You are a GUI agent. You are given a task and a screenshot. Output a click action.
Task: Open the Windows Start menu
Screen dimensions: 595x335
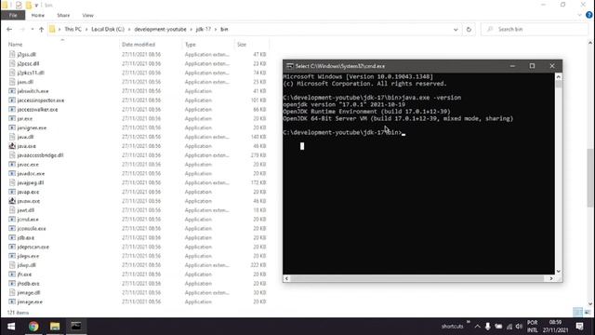11,327
